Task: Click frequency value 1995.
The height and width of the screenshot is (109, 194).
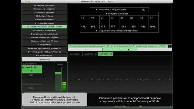Action: tap(153, 27)
